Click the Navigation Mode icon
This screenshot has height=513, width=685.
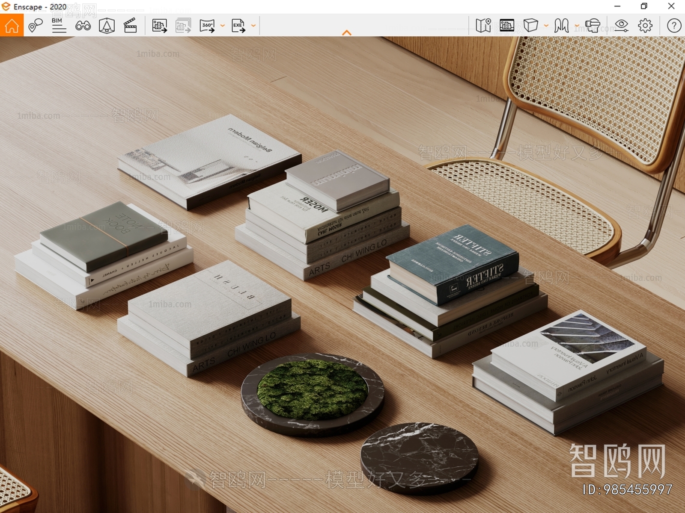[x=561, y=26]
